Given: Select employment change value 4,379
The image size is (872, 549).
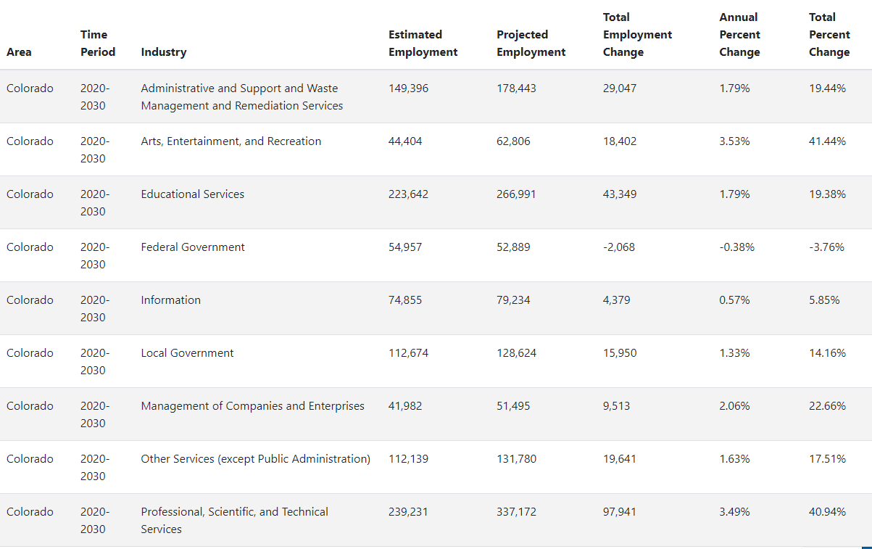Looking at the screenshot, I should [617, 300].
